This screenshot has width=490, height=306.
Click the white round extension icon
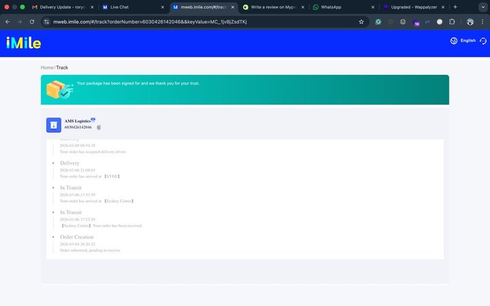coord(440,22)
